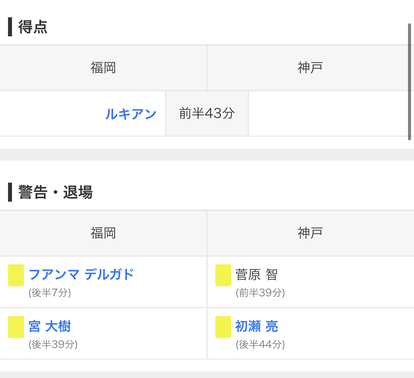
Task: Click the 前半43分 goal time cell
Action: (207, 114)
